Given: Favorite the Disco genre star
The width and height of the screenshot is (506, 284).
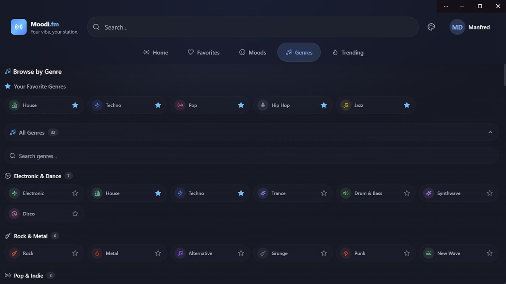Looking at the screenshot, I should tap(75, 214).
